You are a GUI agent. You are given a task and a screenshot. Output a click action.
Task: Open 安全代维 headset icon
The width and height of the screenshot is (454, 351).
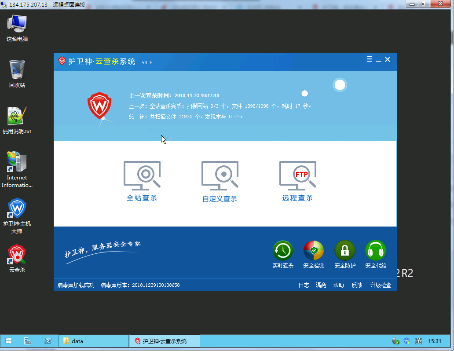(376, 255)
